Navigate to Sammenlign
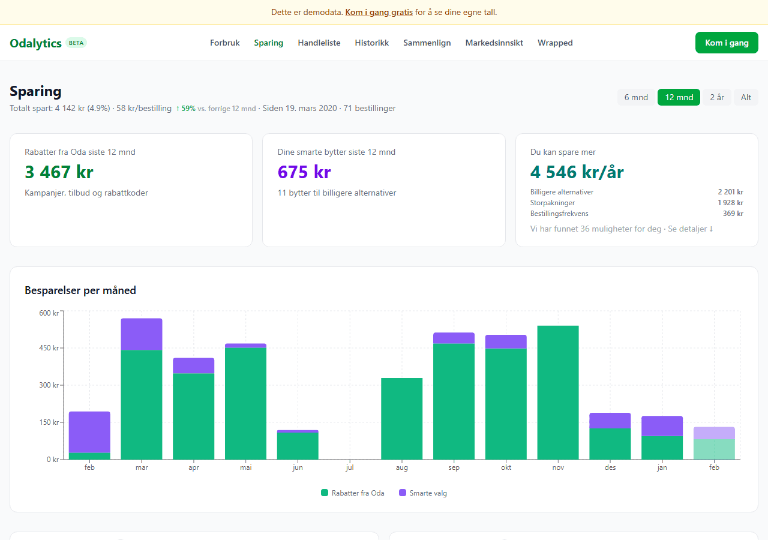The image size is (768, 540). (427, 43)
